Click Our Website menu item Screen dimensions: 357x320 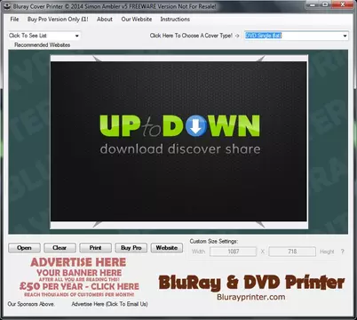tap(137, 20)
